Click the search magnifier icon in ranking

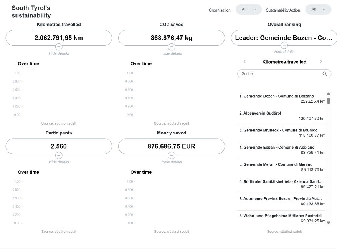[325, 74]
